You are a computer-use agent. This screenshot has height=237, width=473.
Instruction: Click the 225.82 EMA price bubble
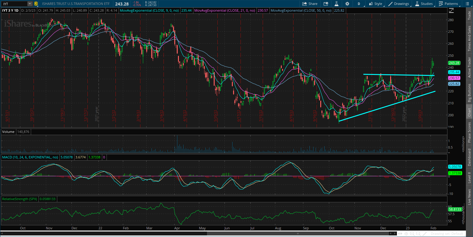click(454, 84)
